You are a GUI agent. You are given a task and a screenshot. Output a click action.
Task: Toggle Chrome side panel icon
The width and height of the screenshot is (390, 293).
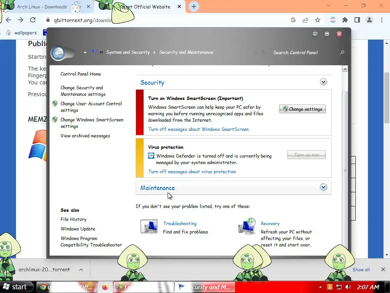click(x=357, y=20)
